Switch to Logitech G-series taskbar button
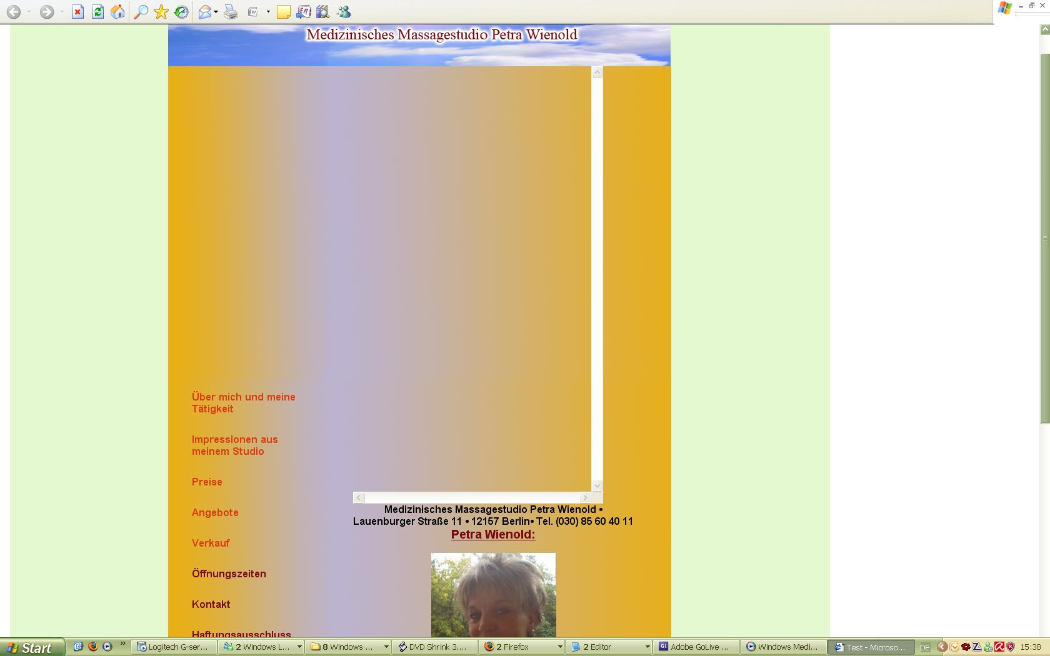This screenshot has width=1050, height=656. 174,647
